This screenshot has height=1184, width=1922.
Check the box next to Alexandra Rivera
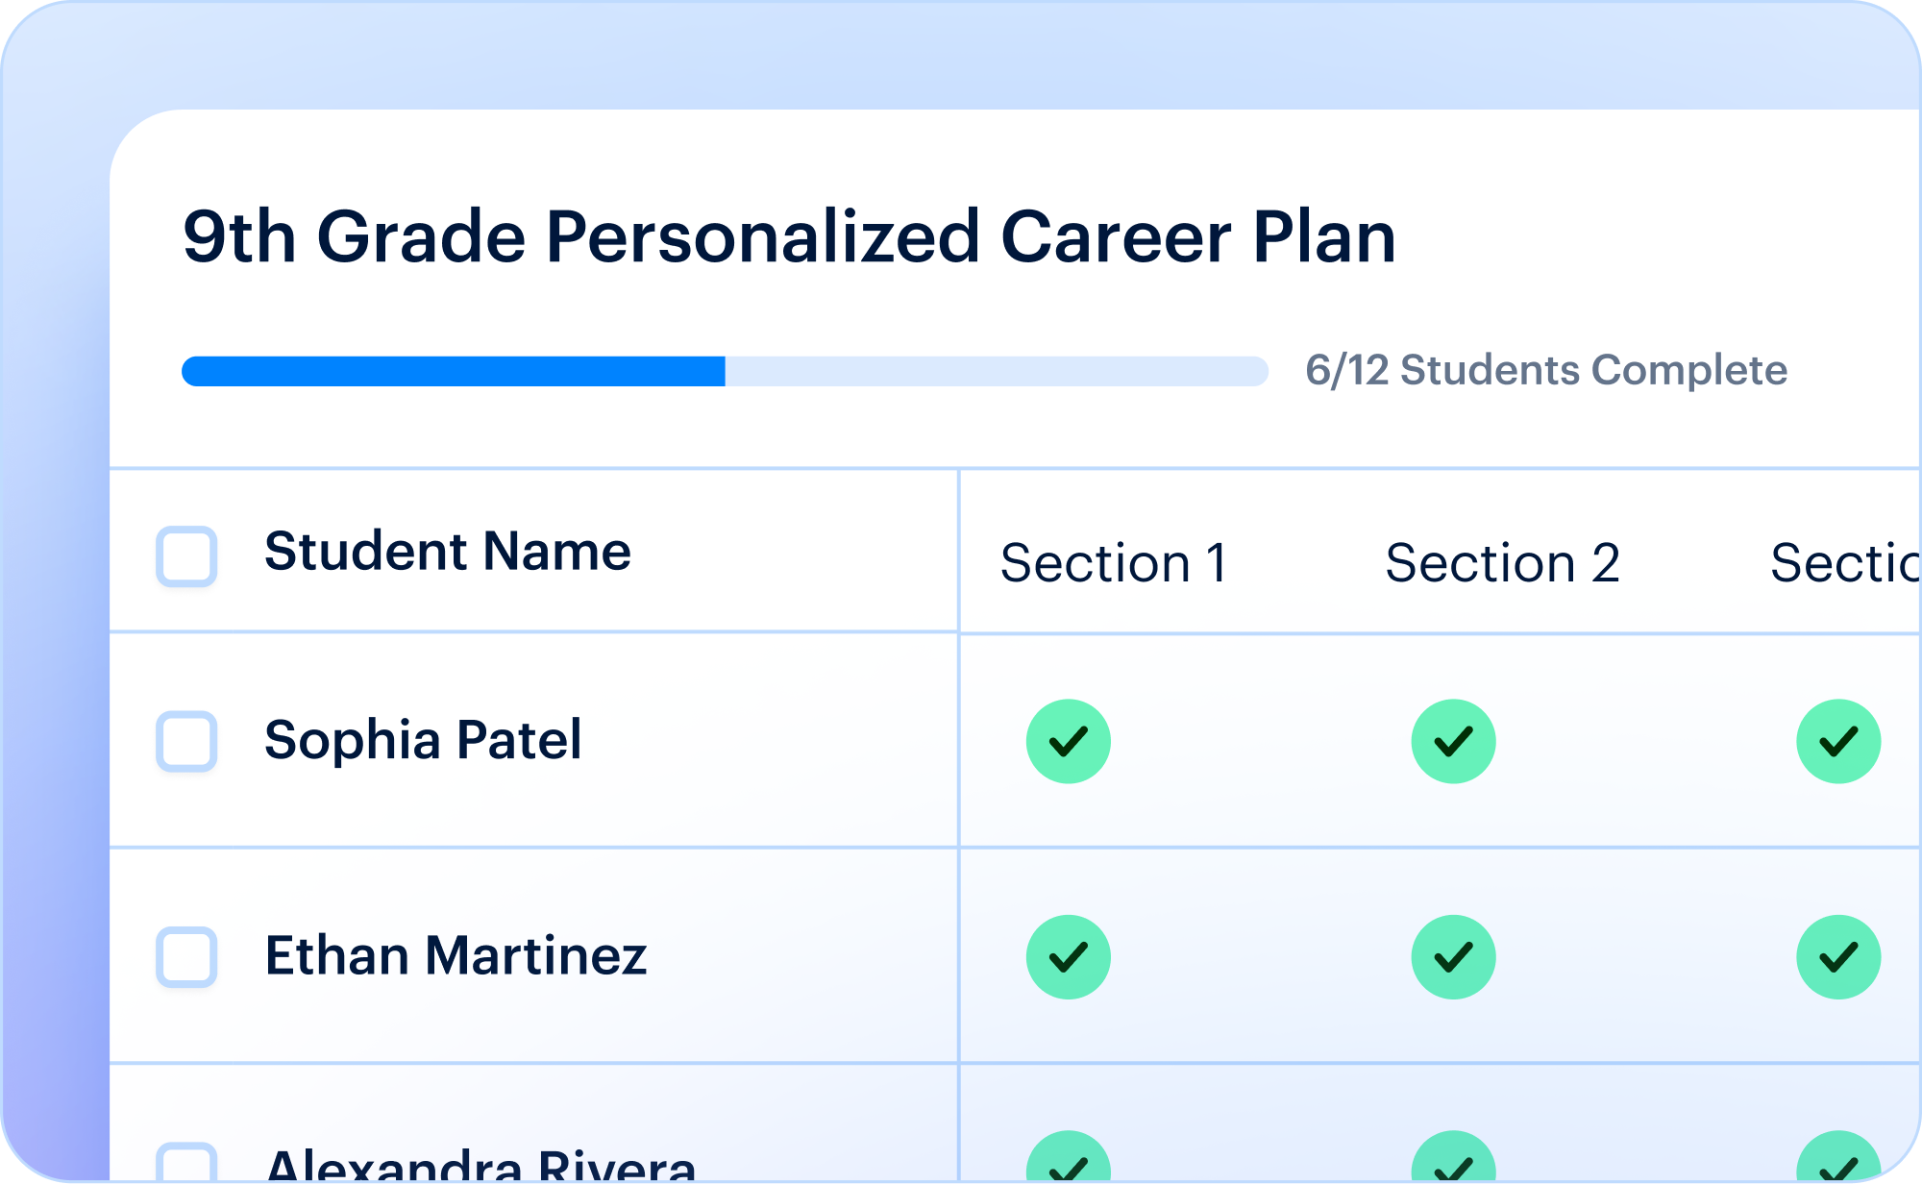coord(186,1163)
